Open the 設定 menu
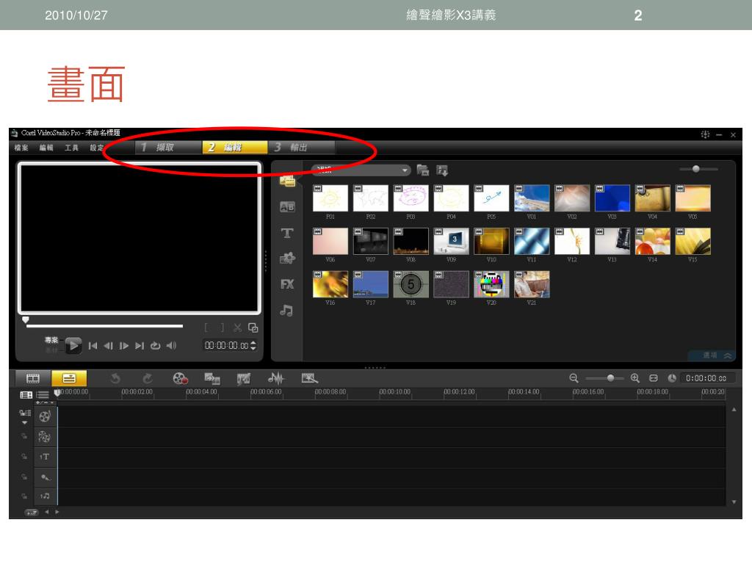Image resolution: width=752 pixels, height=564 pixels. click(96, 148)
